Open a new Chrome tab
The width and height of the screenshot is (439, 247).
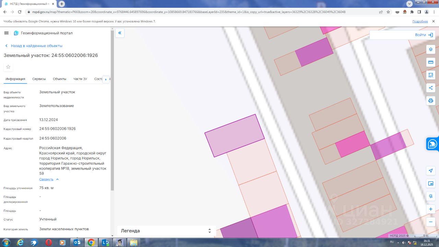[x=62, y=4]
